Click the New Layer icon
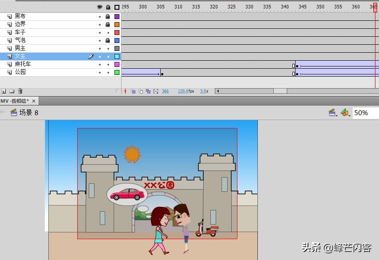The image size is (379, 260). pyautogui.click(x=4, y=91)
